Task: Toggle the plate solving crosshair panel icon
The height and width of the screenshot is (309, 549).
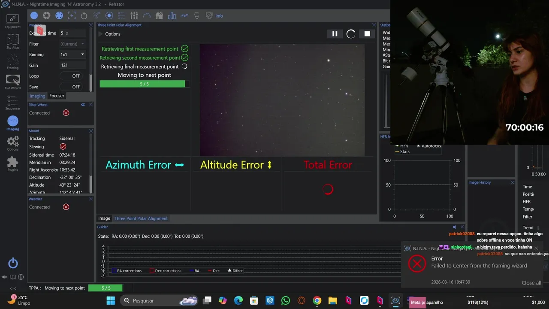Action: point(72,15)
